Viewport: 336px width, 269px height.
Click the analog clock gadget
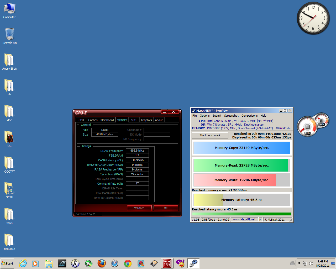point(313,18)
